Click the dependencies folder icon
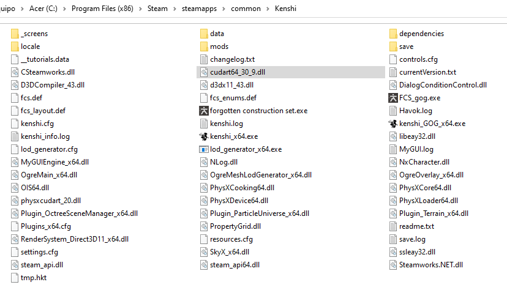This screenshot has width=507, height=293. (x=393, y=34)
